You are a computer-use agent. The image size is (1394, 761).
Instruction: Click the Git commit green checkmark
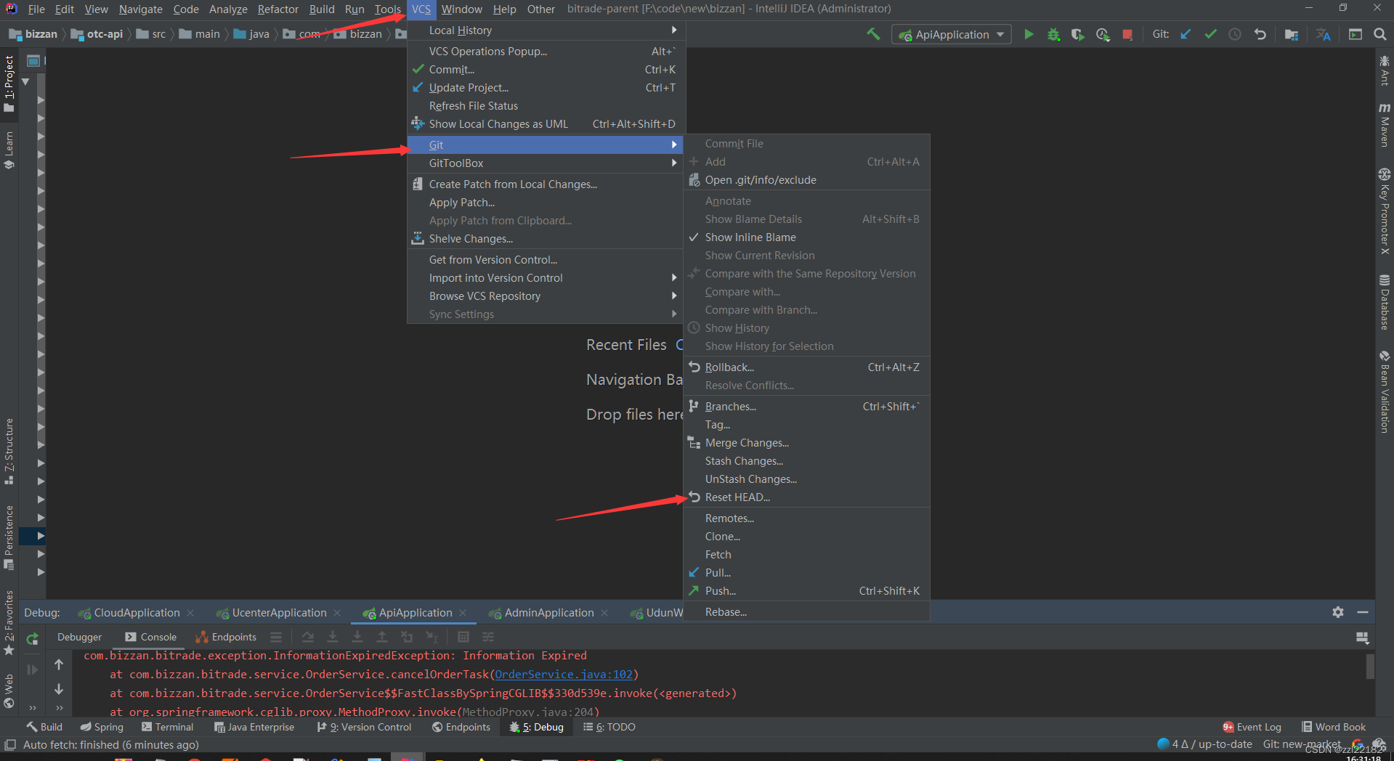coord(1210,34)
